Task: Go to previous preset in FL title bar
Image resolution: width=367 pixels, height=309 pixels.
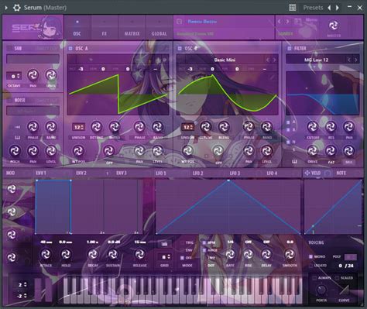Action: pos(329,8)
